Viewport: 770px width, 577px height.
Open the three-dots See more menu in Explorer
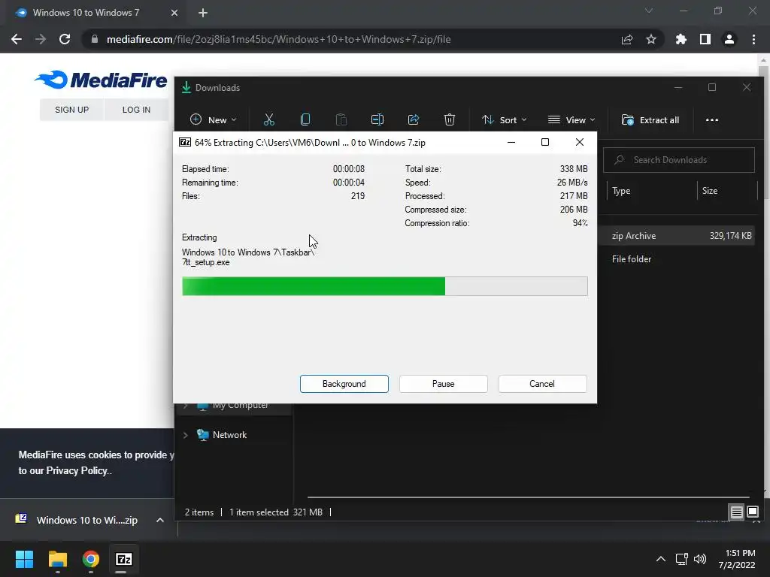(711, 120)
